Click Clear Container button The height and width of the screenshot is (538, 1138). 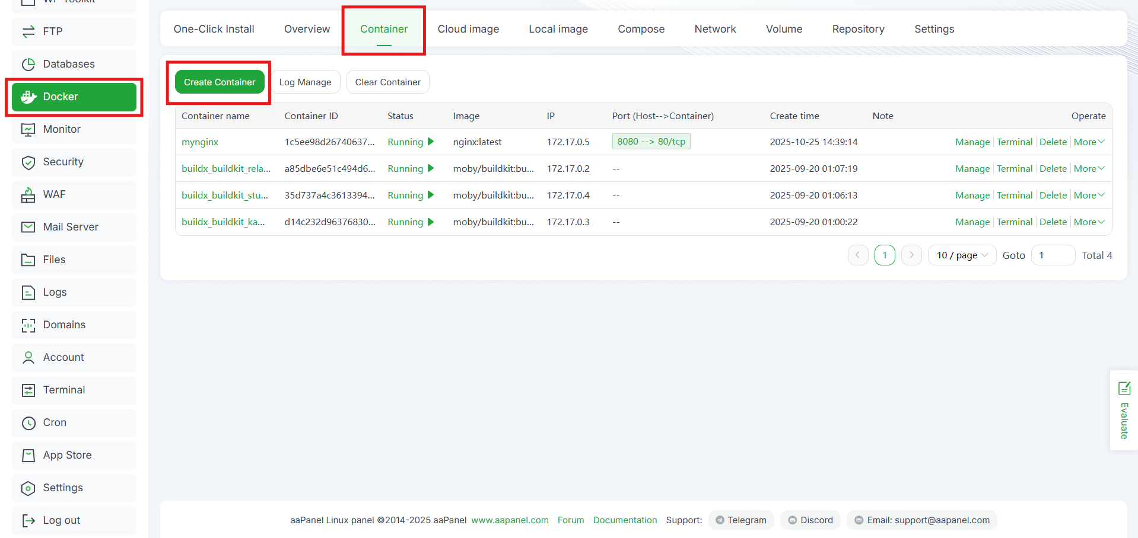(388, 82)
